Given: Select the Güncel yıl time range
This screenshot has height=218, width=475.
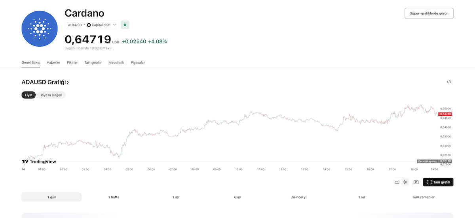Looking at the screenshot, I should click(x=299, y=197).
